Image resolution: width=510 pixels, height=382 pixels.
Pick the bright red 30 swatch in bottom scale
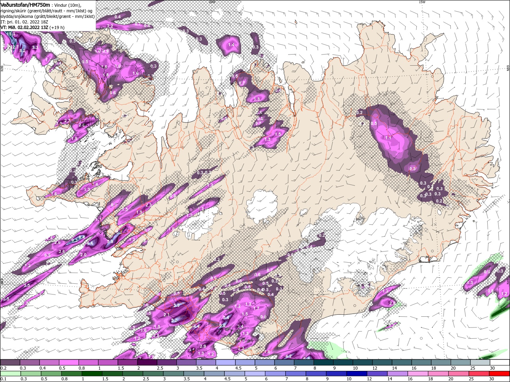click(x=500, y=374)
